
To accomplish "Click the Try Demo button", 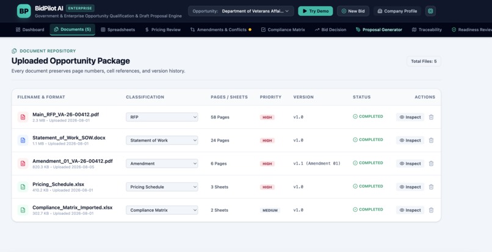I will (x=316, y=11).
